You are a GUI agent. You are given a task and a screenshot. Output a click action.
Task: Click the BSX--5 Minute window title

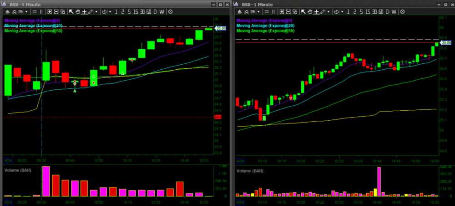25,4
